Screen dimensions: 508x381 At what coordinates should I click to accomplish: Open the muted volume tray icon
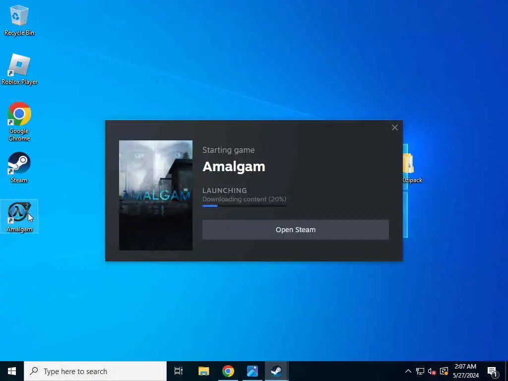[x=432, y=371]
